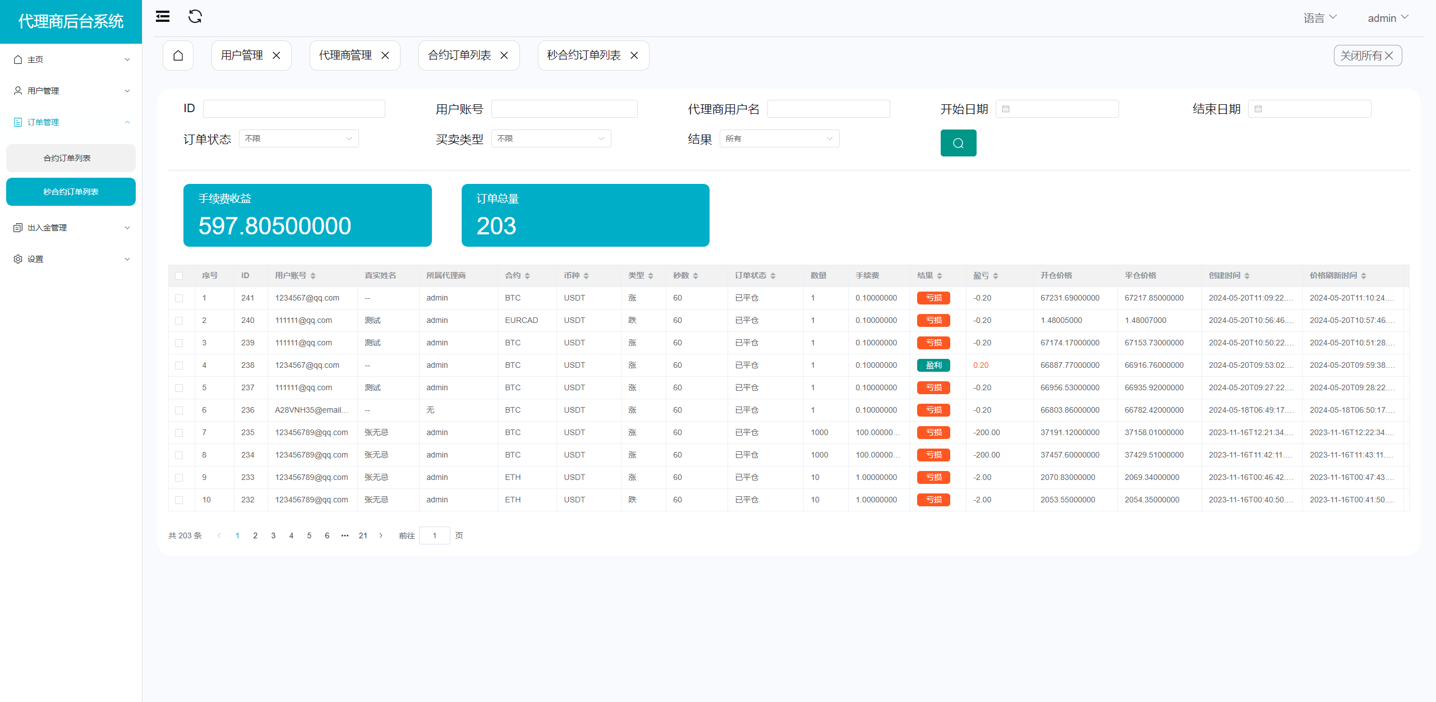The width and height of the screenshot is (1436, 702).
Task: Close the 合约订单列表 tab
Action: click(x=504, y=56)
